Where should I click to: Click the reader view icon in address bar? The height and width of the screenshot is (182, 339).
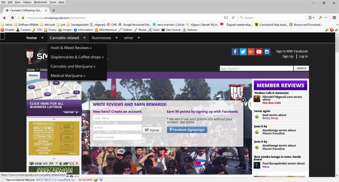226,18
